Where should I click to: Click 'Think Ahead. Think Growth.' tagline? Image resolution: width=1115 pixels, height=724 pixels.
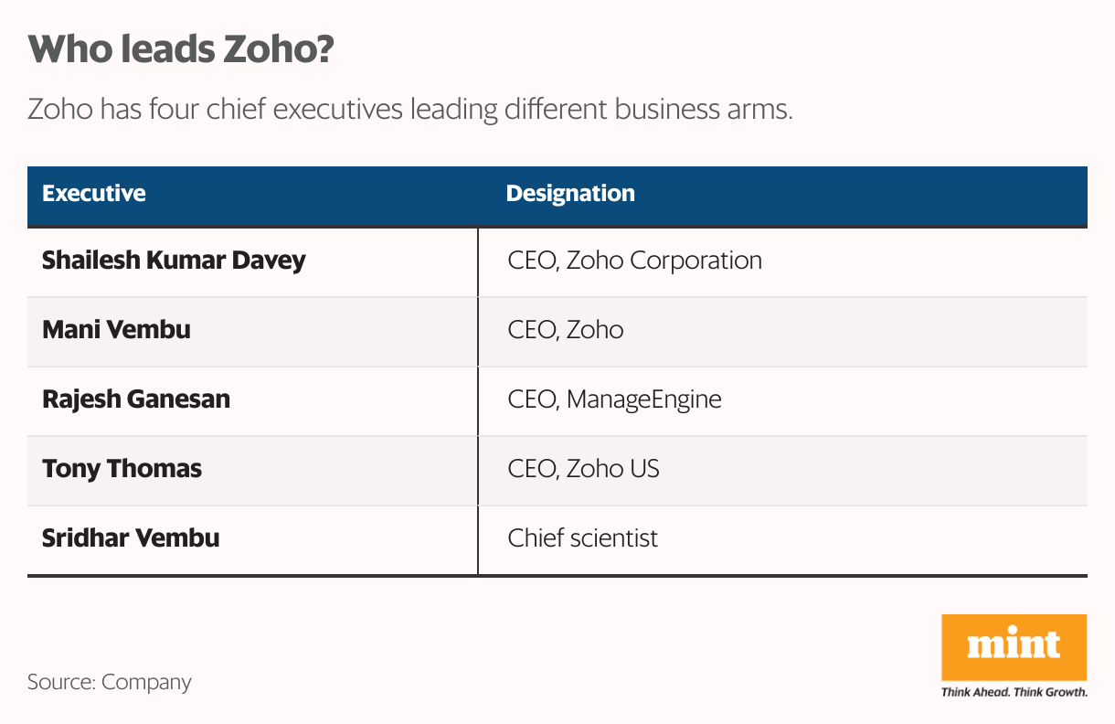[1014, 691]
